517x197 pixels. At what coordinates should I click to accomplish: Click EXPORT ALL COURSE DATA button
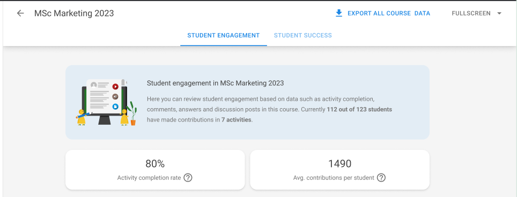click(382, 13)
